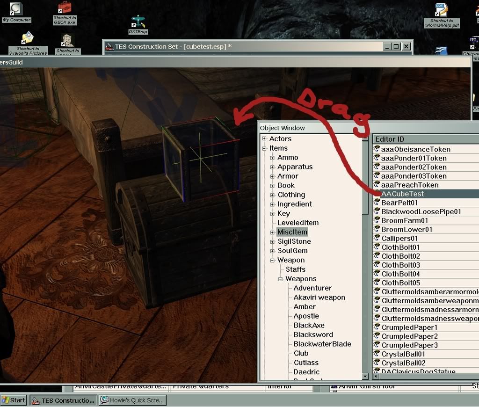This screenshot has width=479, height=407.
Task: Open the Start menu
Action: [x=14, y=400]
